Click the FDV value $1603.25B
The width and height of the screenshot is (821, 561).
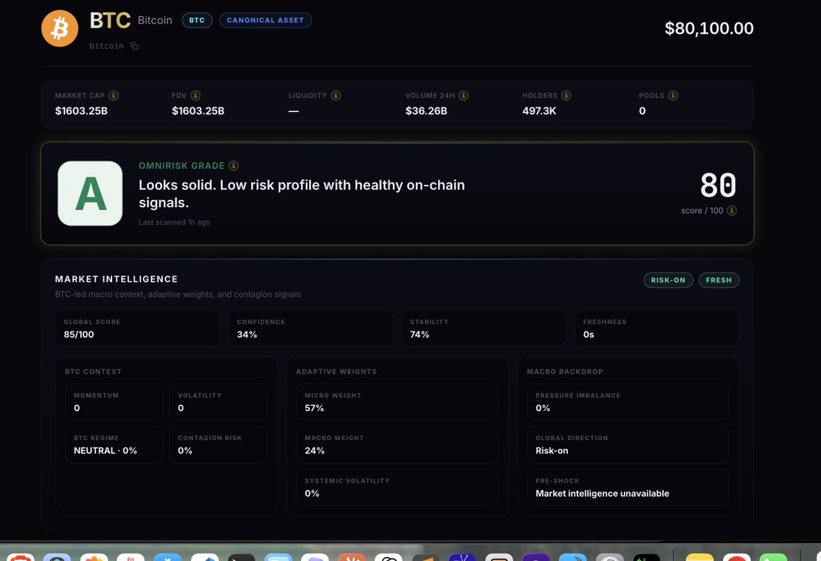tap(198, 111)
